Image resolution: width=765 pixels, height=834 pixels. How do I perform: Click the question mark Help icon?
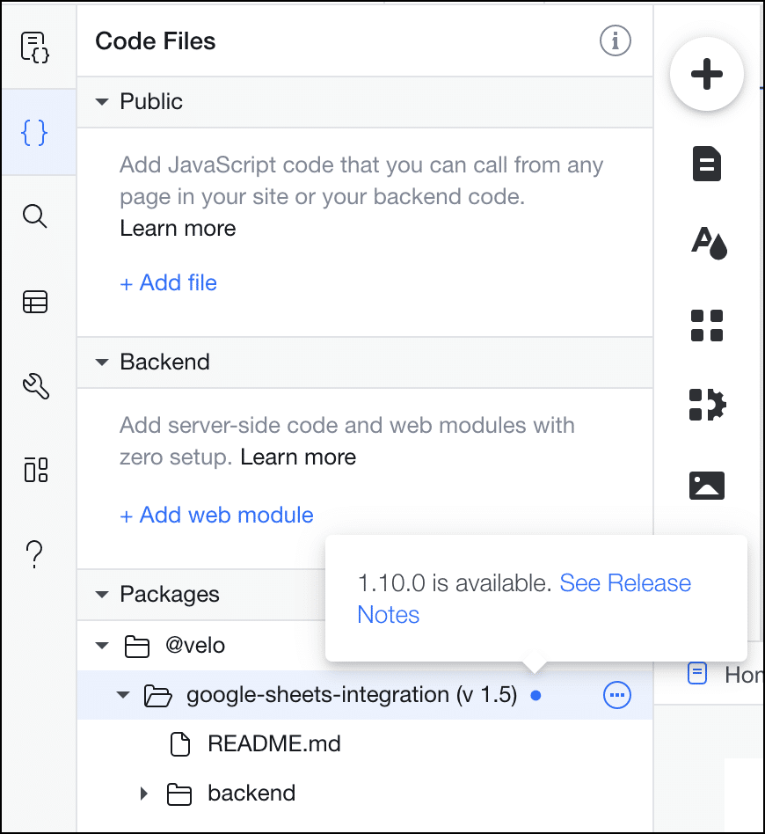point(34,554)
